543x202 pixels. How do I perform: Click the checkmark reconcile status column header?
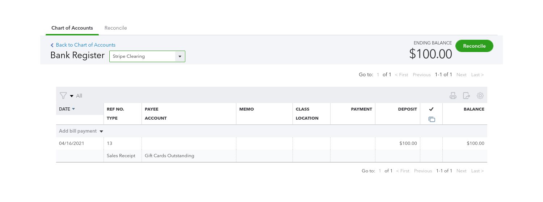click(x=431, y=109)
